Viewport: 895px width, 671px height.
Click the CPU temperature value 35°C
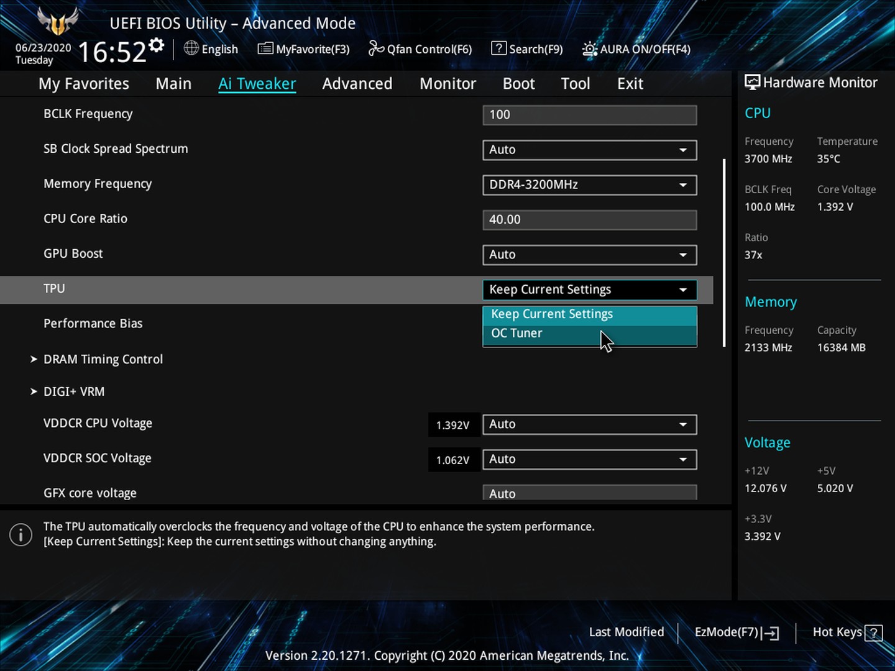pos(828,159)
